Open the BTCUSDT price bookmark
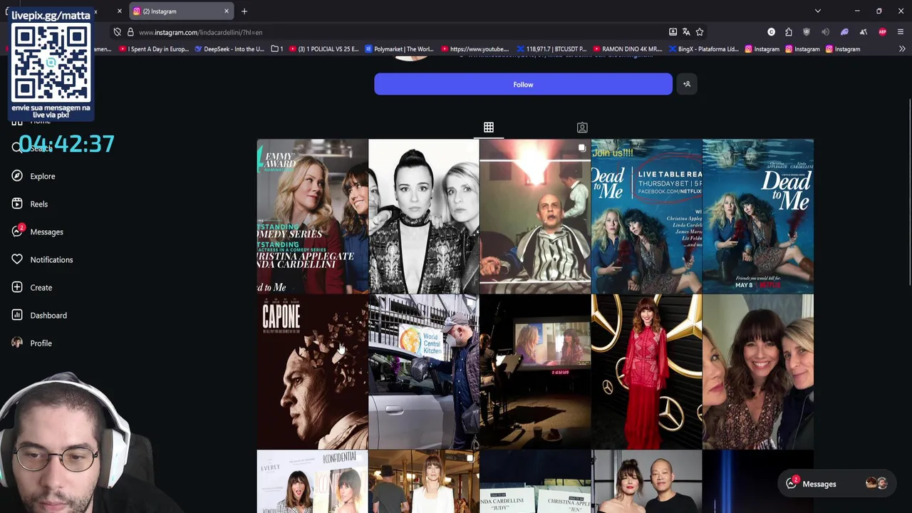 coord(551,49)
